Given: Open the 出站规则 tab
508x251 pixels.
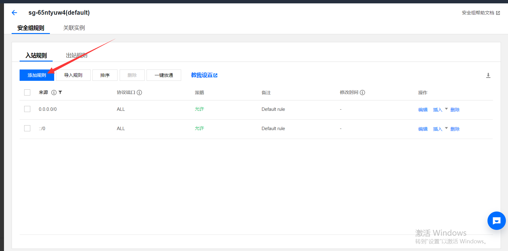Looking at the screenshot, I should 77,55.
